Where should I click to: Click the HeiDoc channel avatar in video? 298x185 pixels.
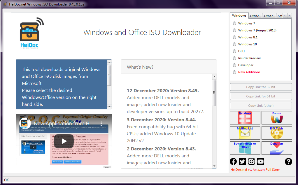(x=25, y=123)
